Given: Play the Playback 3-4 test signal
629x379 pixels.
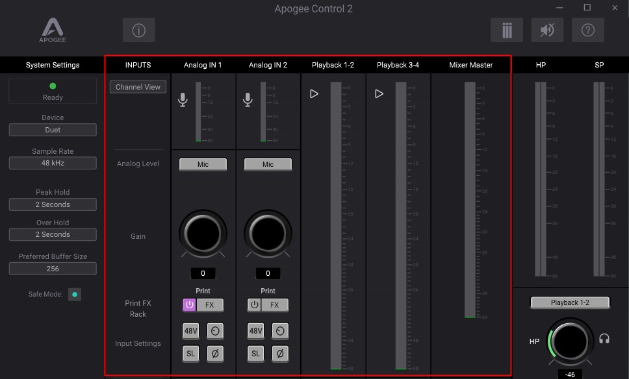Looking at the screenshot, I should (379, 93).
